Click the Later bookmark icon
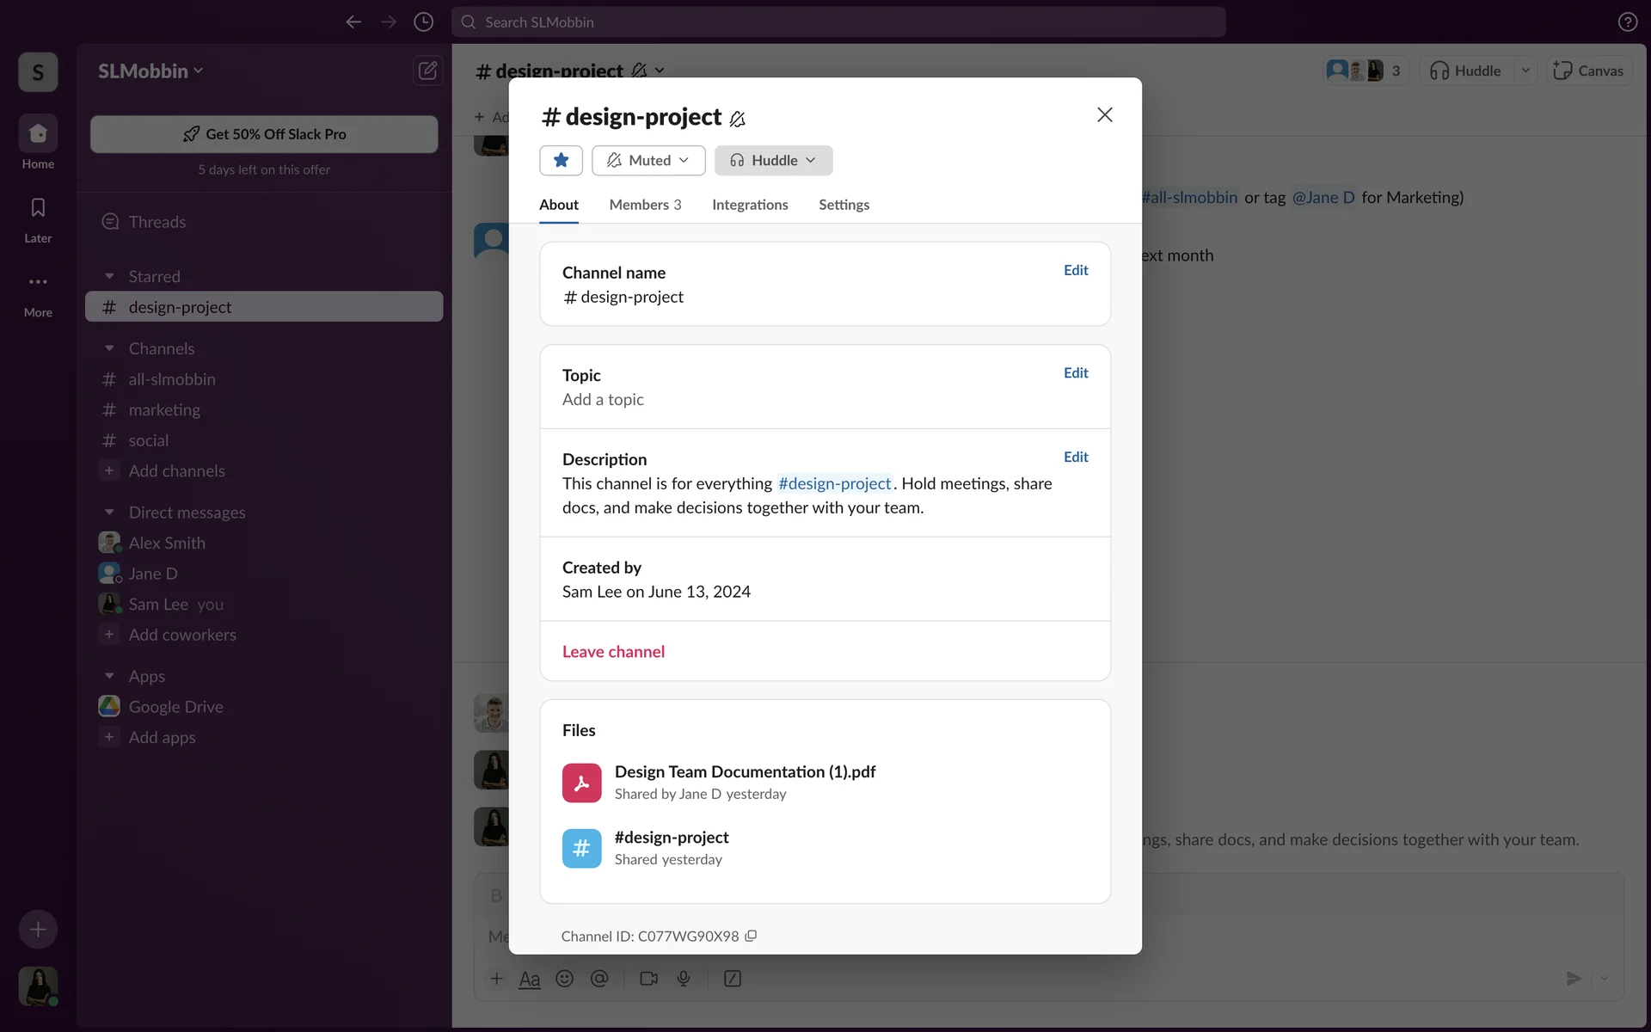Viewport: 1651px width, 1032px height. 38,208
